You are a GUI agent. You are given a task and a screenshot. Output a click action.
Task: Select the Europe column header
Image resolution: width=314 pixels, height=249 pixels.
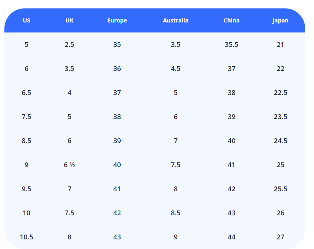pos(117,20)
